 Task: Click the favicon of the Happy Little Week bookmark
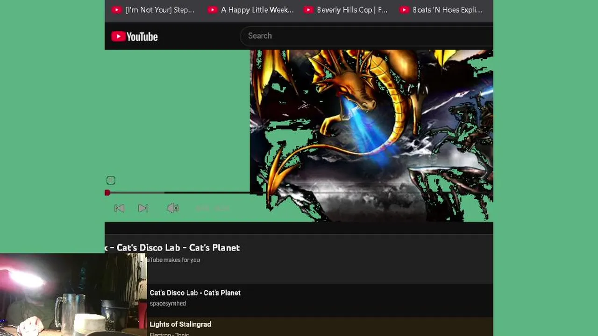click(x=213, y=10)
